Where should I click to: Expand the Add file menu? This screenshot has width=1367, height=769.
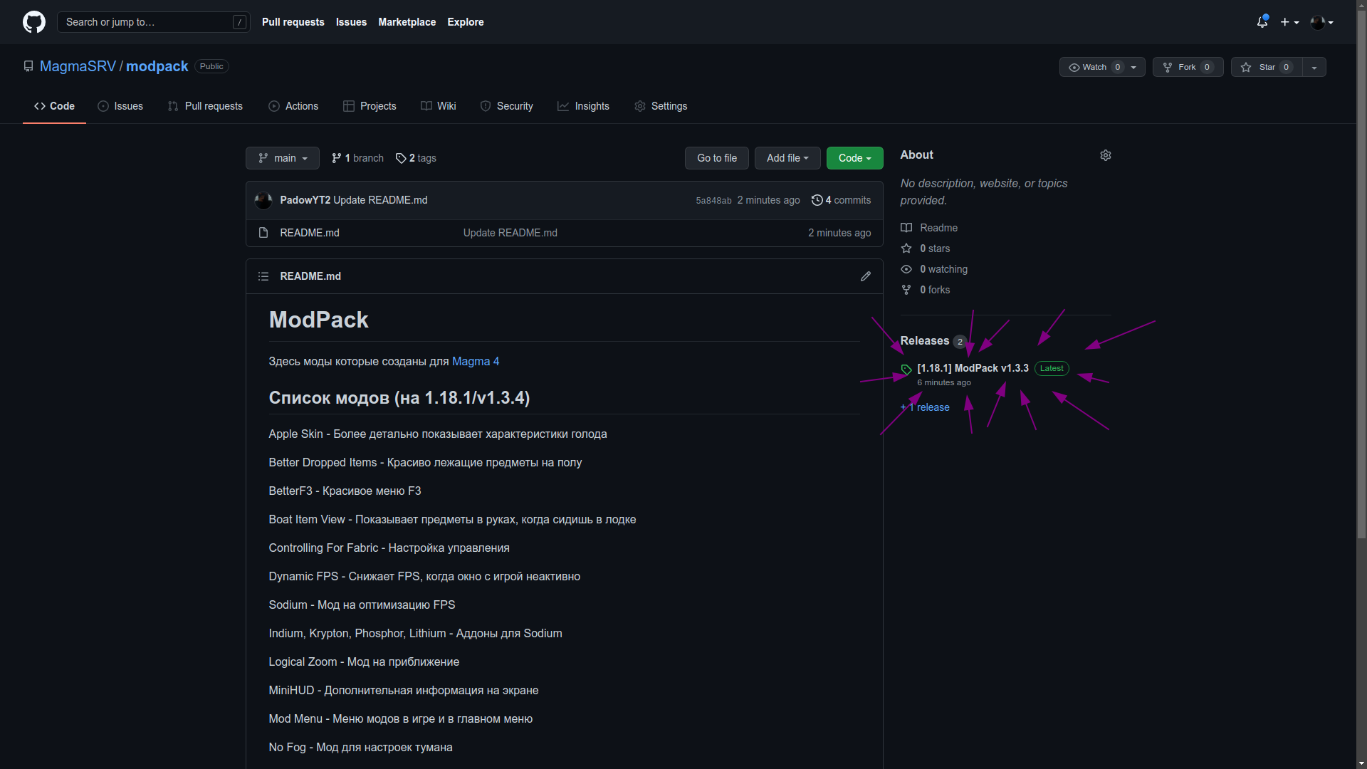787,157
